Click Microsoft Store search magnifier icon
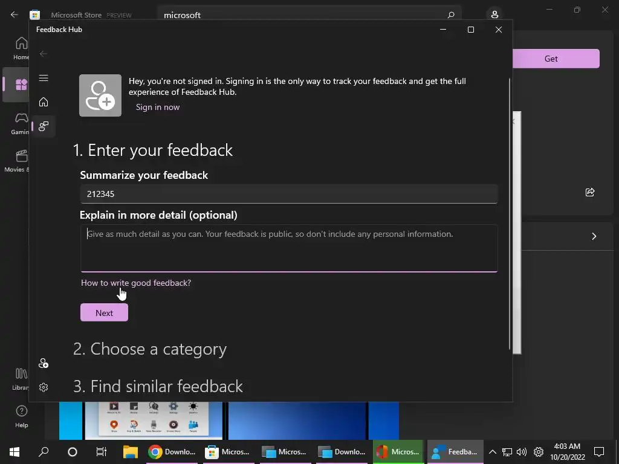The height and width of the screenshot is (464, 619). 451,15
